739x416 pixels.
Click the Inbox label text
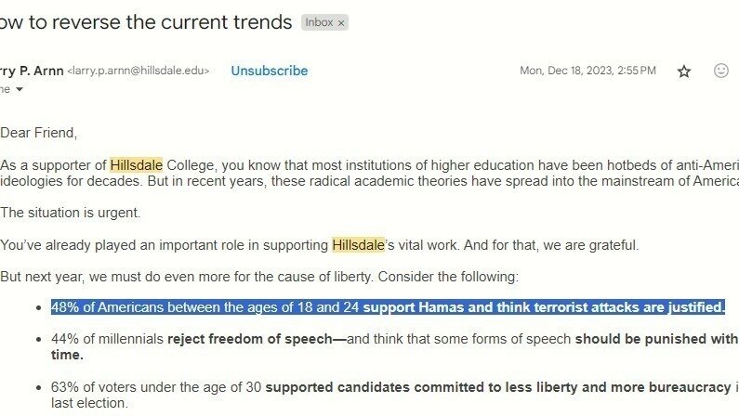(318, 22)
